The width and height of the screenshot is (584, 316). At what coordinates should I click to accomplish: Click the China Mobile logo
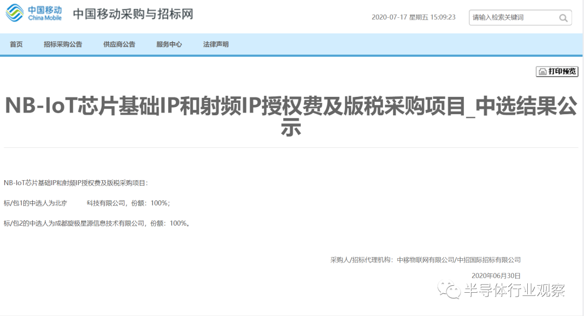tap(34, 13)
